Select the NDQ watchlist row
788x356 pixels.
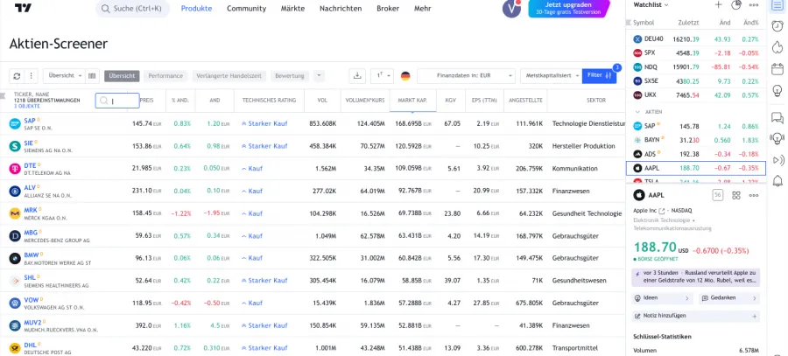pos(696,66)
